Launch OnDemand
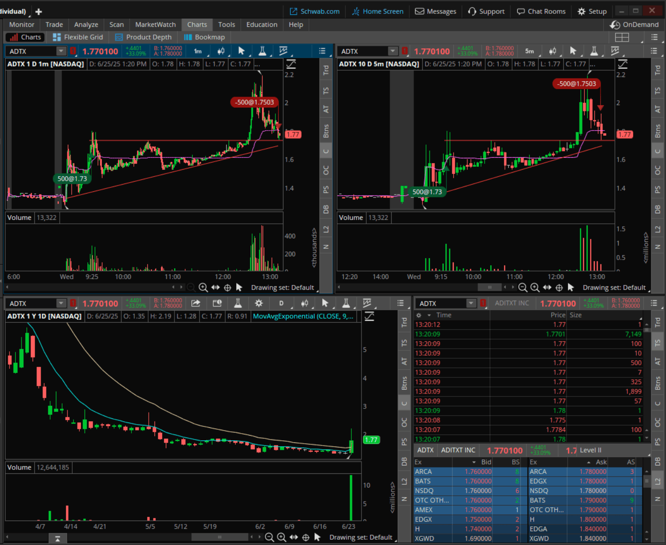The width and height of the screenshot is (666, 545). pyautogui.click(x=634, y=24)
